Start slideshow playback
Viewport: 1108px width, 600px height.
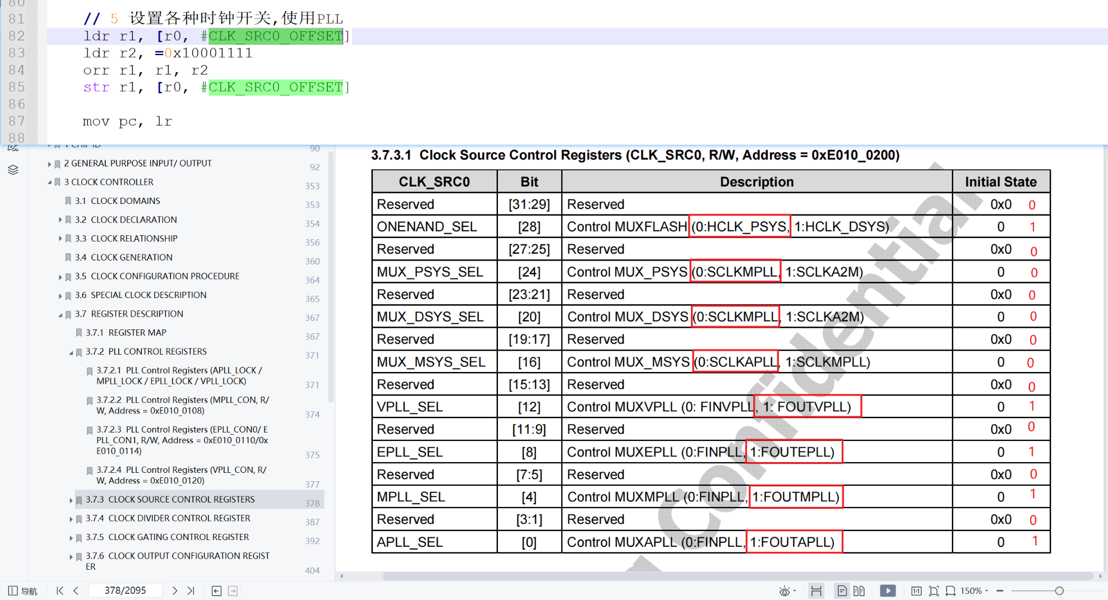[888, 591]
